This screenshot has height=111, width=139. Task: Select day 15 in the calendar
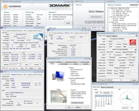click(101, 102)
